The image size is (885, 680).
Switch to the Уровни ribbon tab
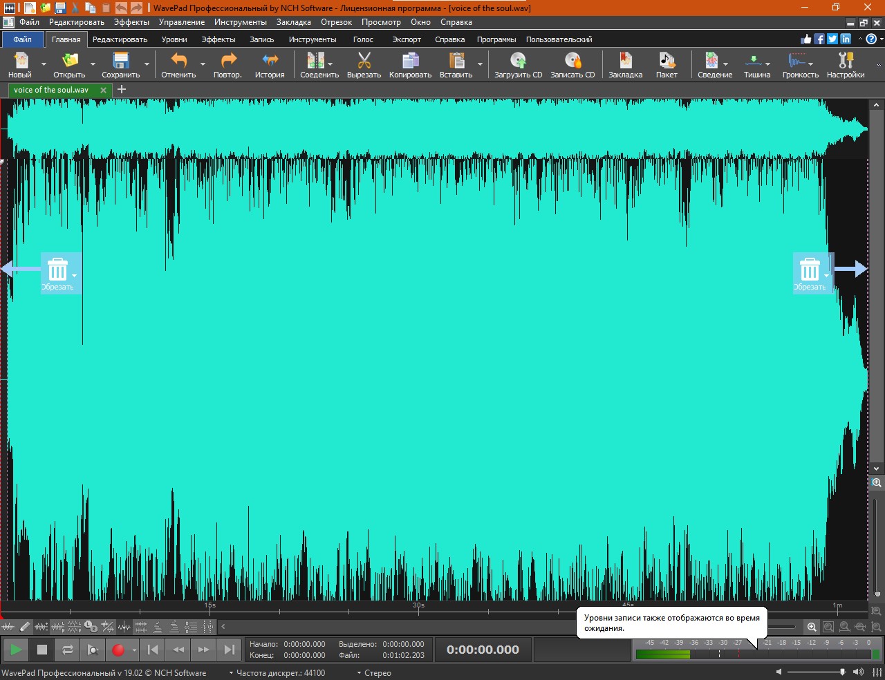tap(174, 39)
